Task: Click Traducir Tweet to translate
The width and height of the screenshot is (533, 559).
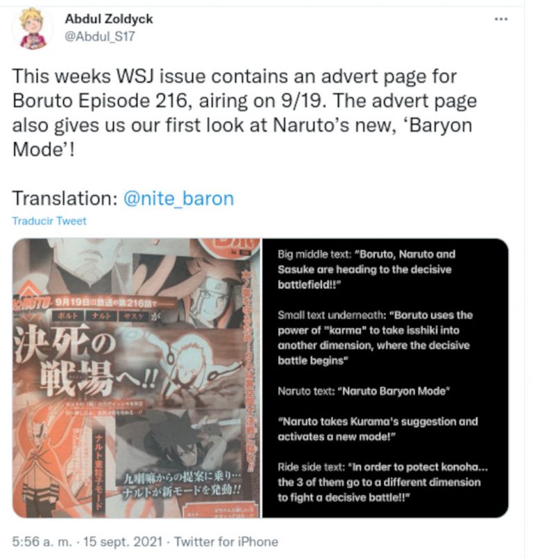Action: (49, 221)
